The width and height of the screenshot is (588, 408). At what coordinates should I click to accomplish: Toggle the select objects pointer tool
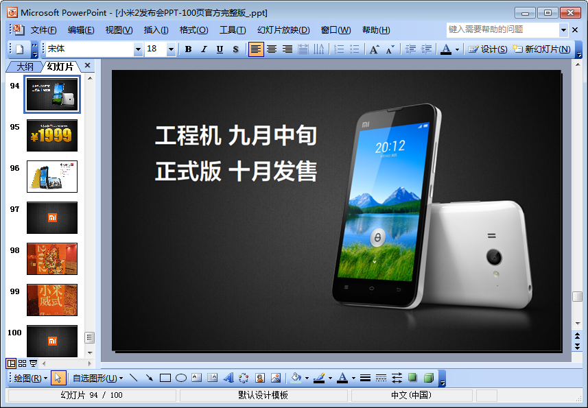click(58, 378)
